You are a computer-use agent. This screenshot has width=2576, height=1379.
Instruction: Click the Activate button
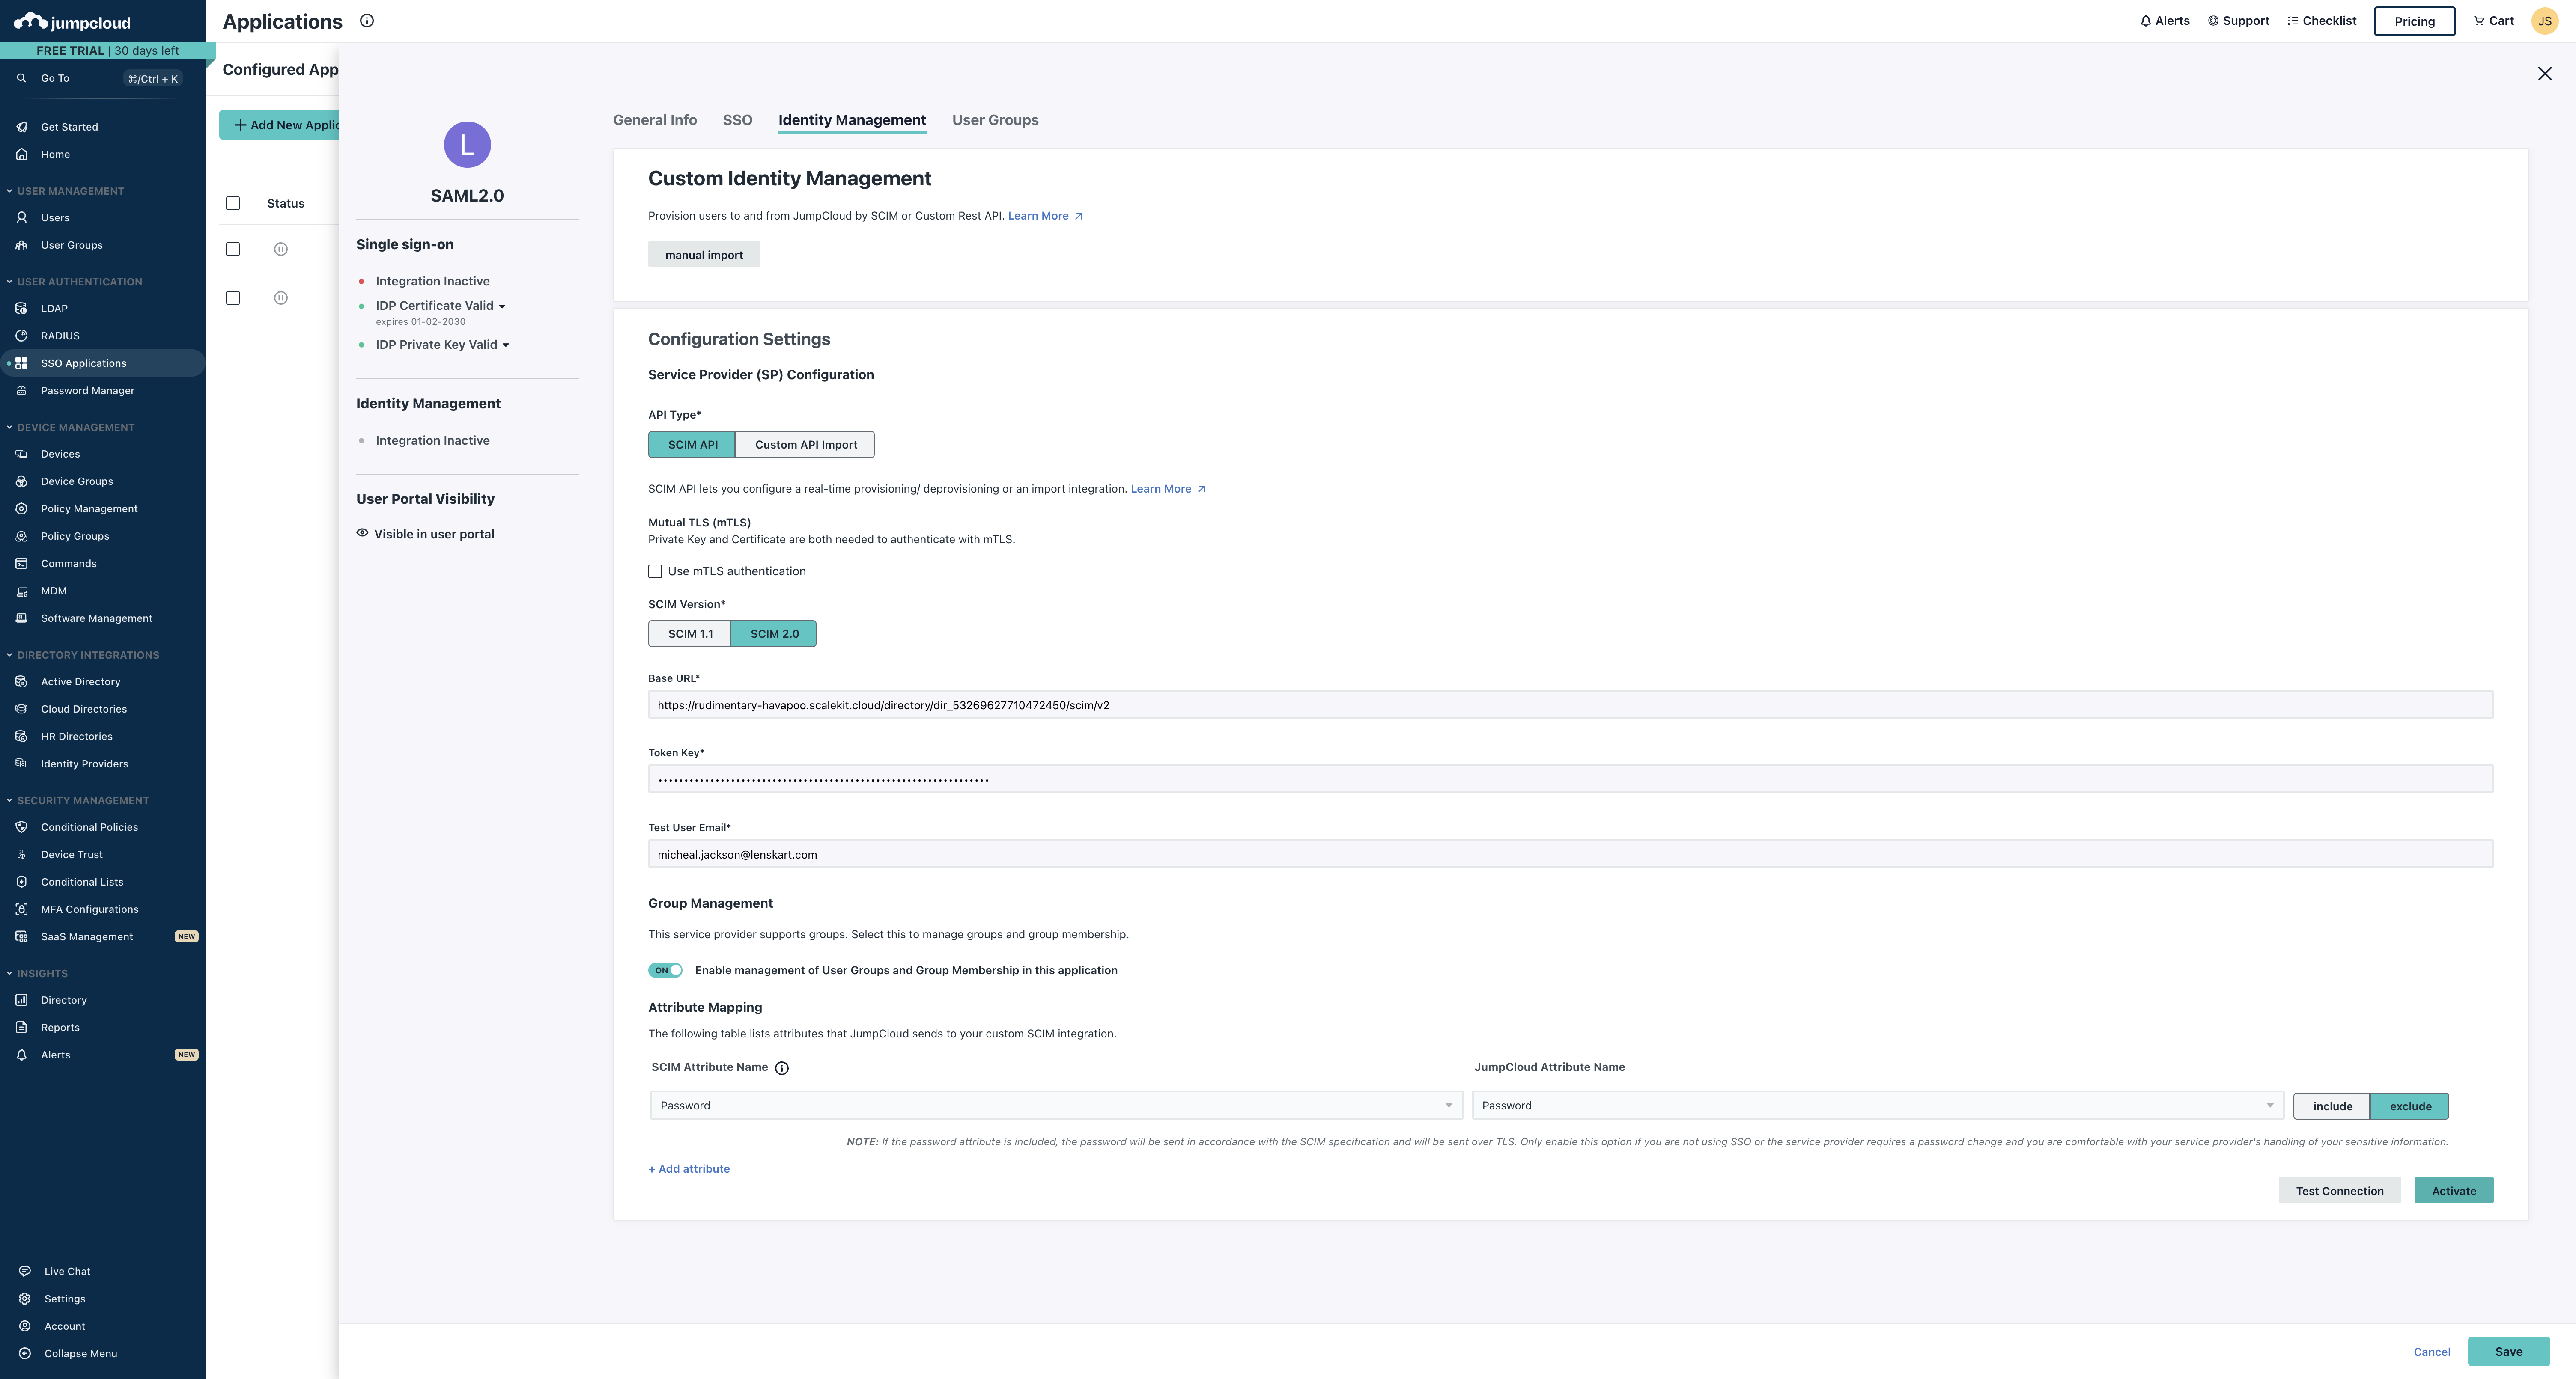click(x=2454, y=1191)
